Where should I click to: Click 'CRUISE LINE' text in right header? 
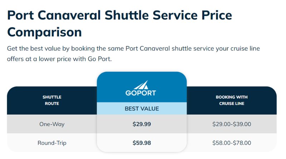[232, 104]
